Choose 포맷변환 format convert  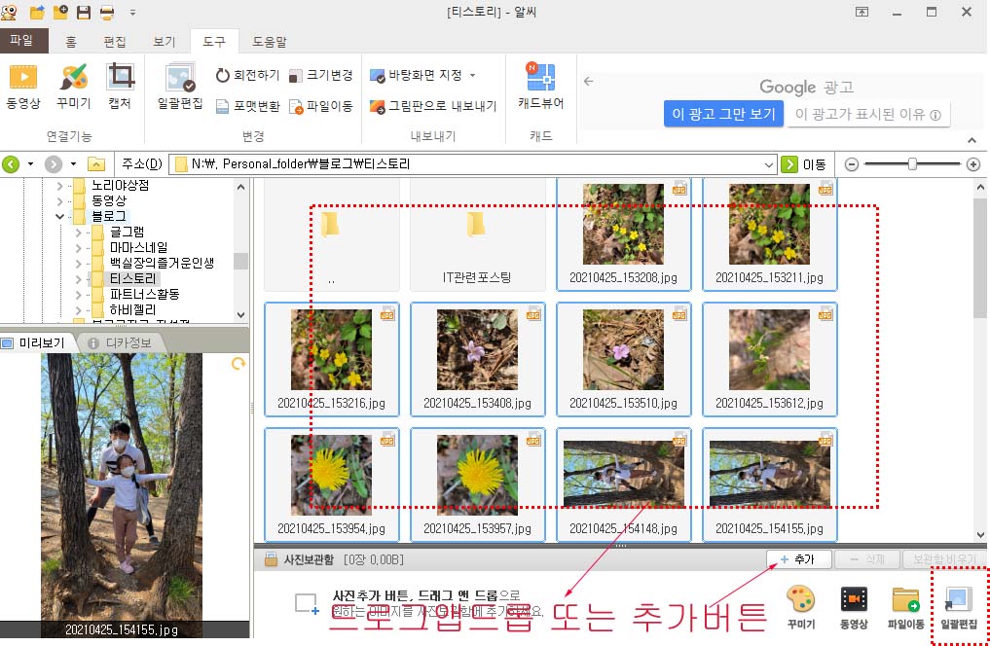247,106
